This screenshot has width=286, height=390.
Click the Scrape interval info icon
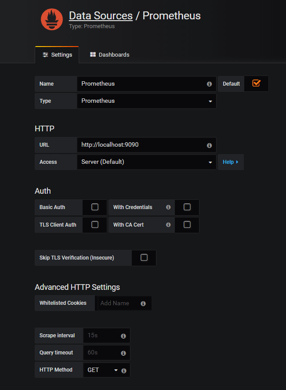[123, 336]
